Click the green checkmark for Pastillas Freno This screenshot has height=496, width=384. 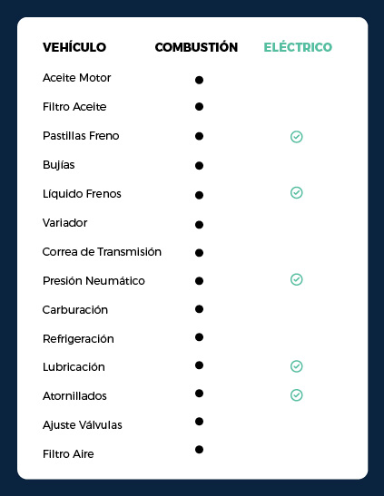click(x=296, y=137)
